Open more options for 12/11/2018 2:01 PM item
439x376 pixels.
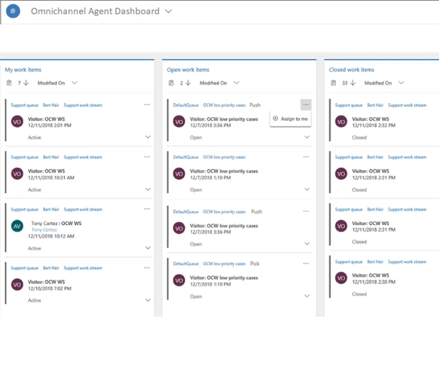(x=147, y=105)
